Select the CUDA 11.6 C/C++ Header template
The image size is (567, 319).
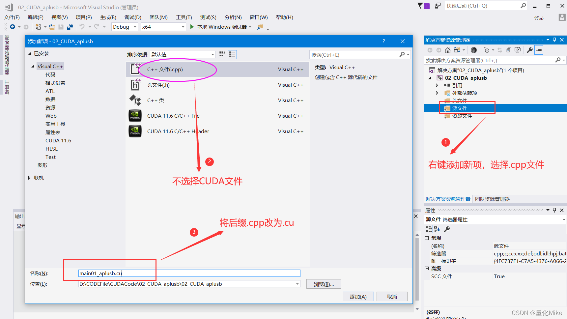coord(178,131)
